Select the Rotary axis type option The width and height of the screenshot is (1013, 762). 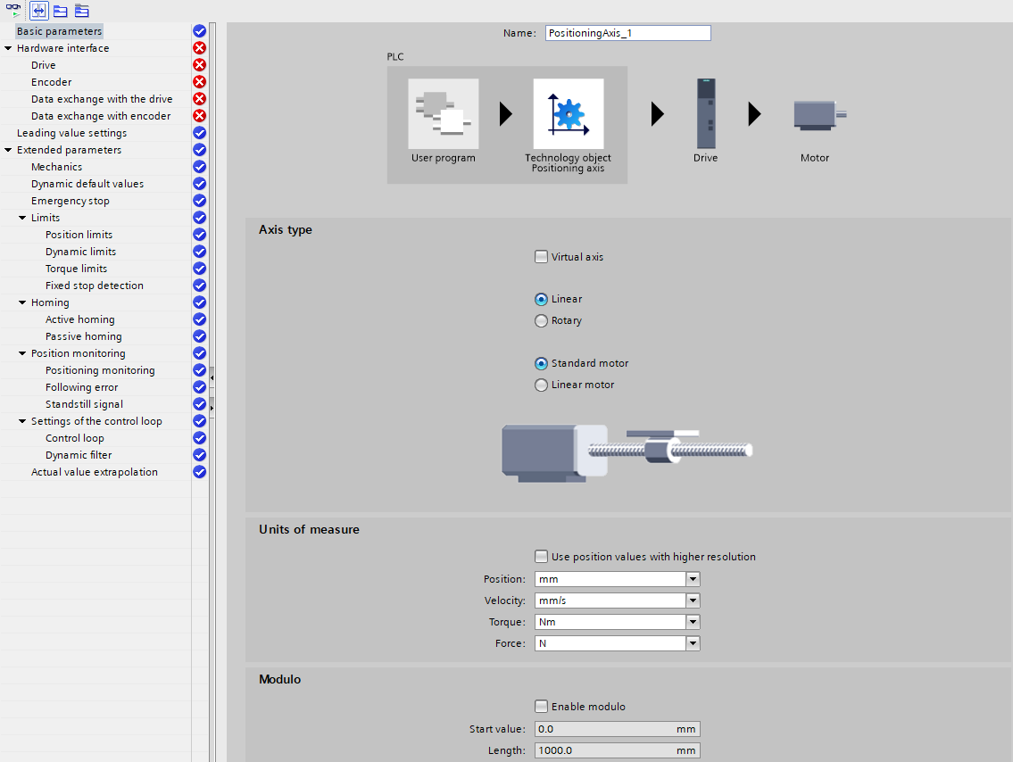541,320
